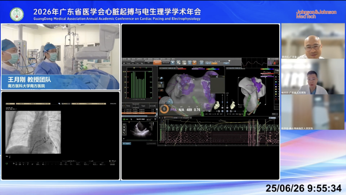
Task: Click the first blue toolbar icon after Verification
Action: coord(173,63)
